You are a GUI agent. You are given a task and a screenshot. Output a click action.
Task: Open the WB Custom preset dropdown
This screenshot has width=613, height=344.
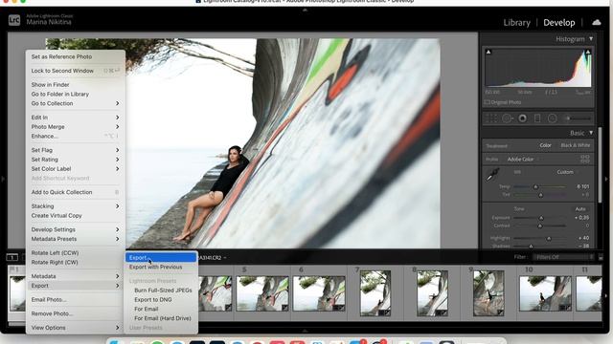point(567,172)
